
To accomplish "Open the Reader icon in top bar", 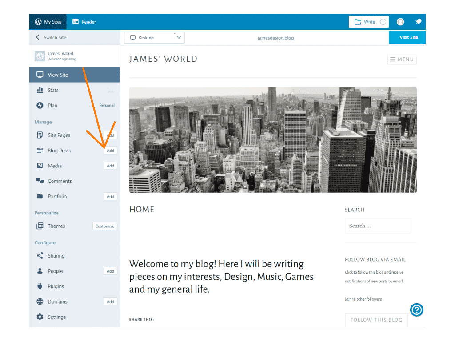I will click(76, 22).
